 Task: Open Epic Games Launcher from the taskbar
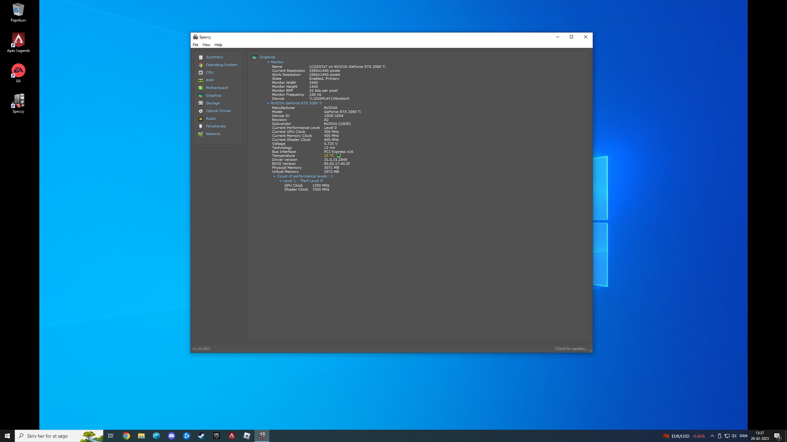pos(217,436)
